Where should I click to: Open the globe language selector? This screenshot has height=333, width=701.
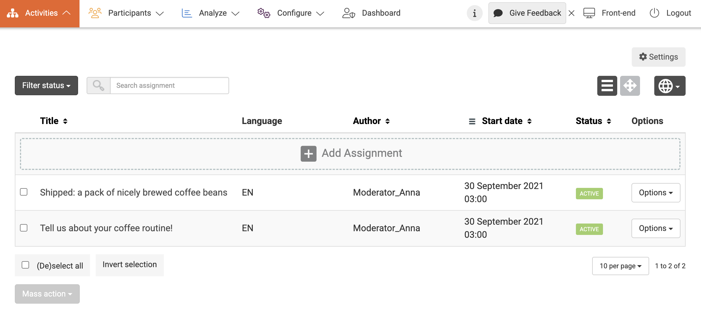669,86
